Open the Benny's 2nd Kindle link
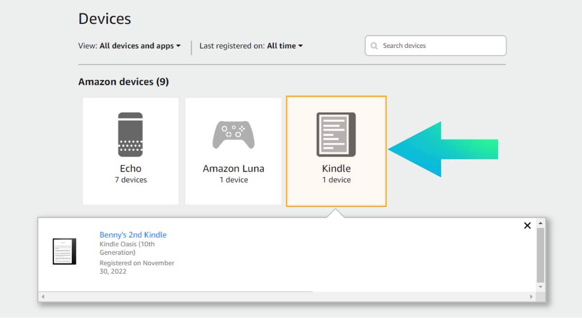Screen dimensions: 582x318 (133, 235)
